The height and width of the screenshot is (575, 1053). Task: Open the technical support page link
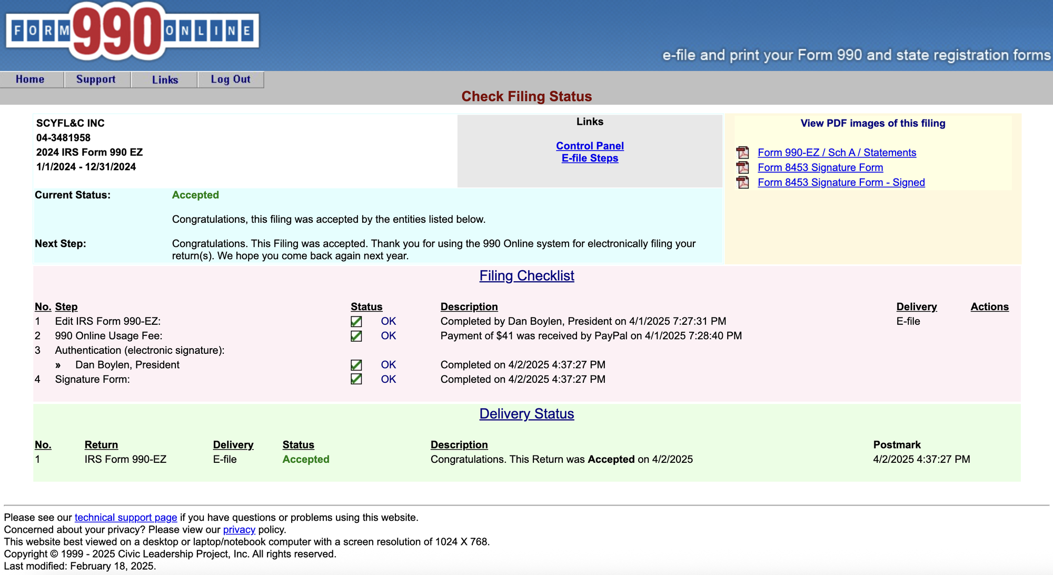click(x=126, y=518)
